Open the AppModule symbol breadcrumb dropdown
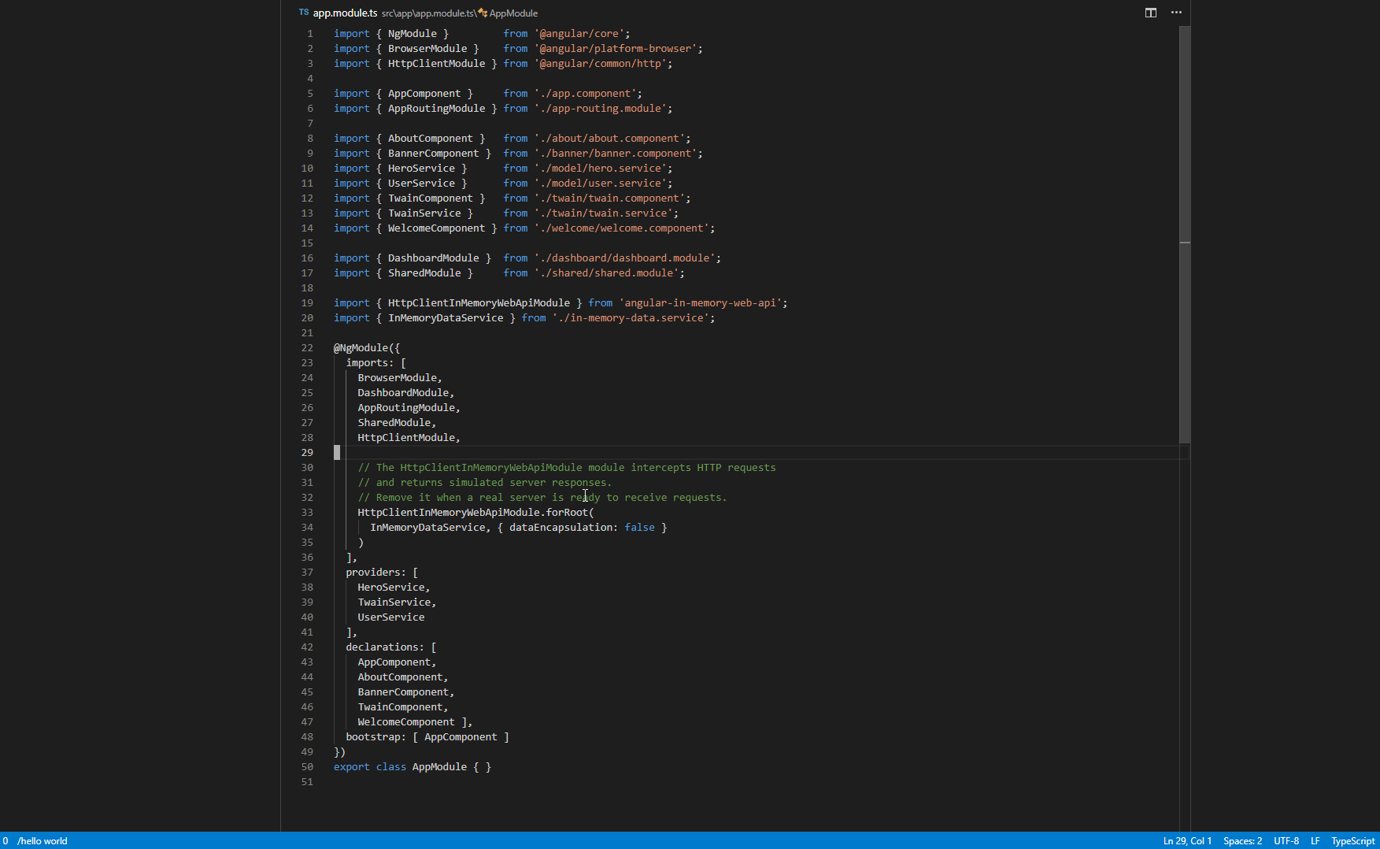The height and width of the screenshot is (849, 1380). (x=512, y=13)
